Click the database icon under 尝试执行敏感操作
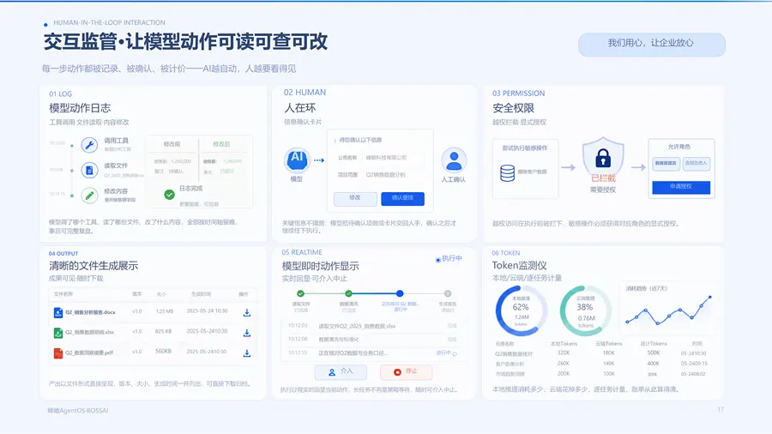The height and width of the screenshot is (434, 772). [508, 172]
